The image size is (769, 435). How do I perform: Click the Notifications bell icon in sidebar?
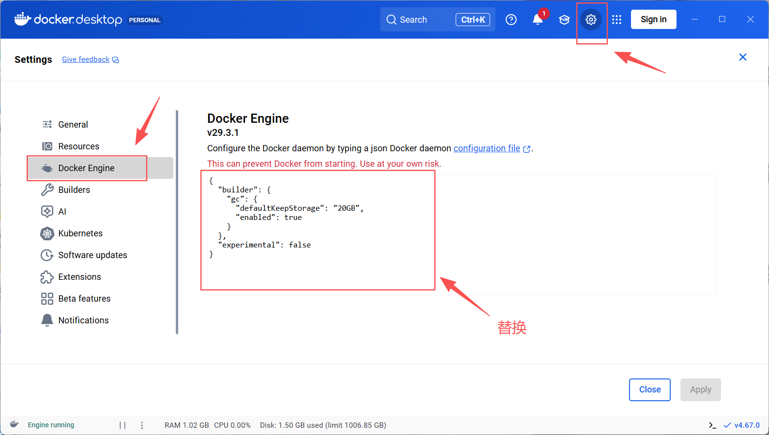click(x=47, y=320)
